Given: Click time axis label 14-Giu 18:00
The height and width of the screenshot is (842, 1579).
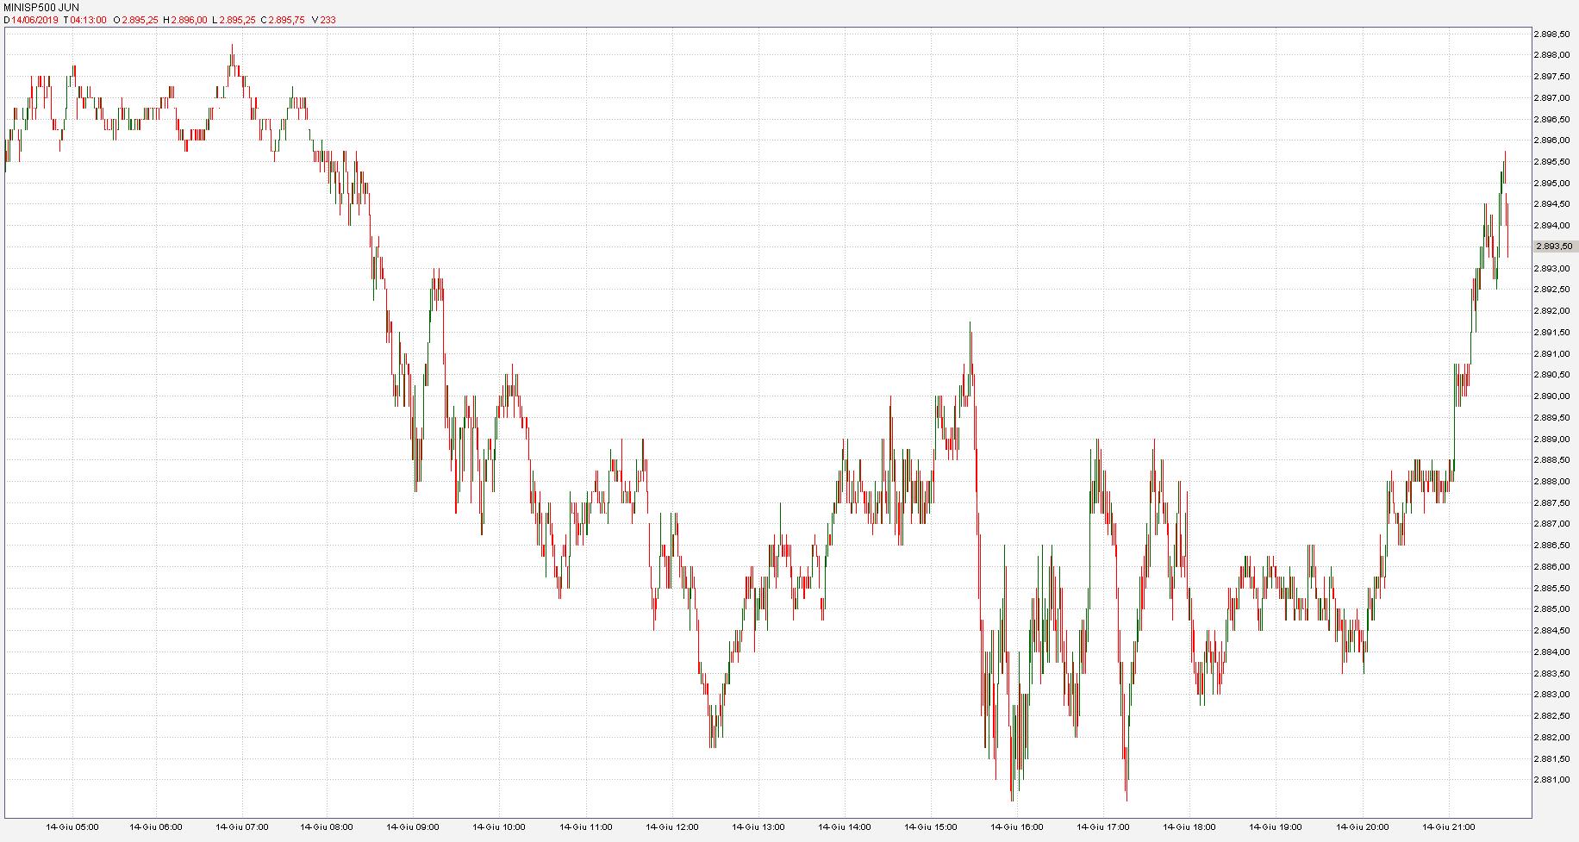Looking at the screenshot, I should pyautogui.click(x=1189, y=827).
